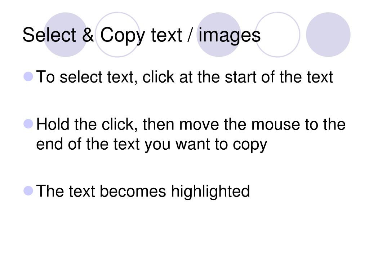Click the word 'Copy' in the title
Viewport: 369px width, 277px height.
(x=122, y=35)
